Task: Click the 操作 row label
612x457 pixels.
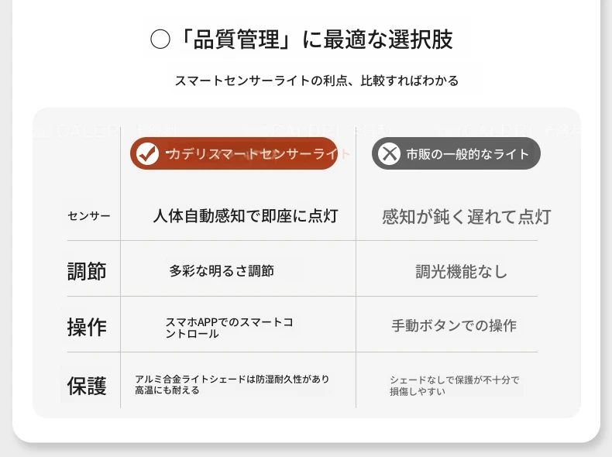Action: tap(87, 327)
